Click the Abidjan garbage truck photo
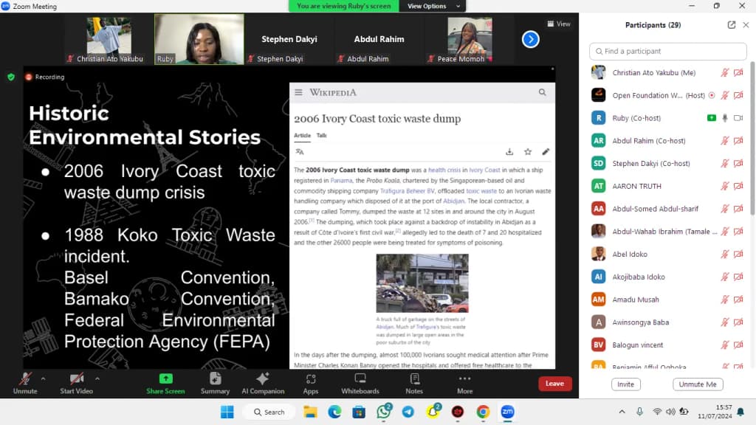Screen dimensions: 756x425 coord(422,283)
